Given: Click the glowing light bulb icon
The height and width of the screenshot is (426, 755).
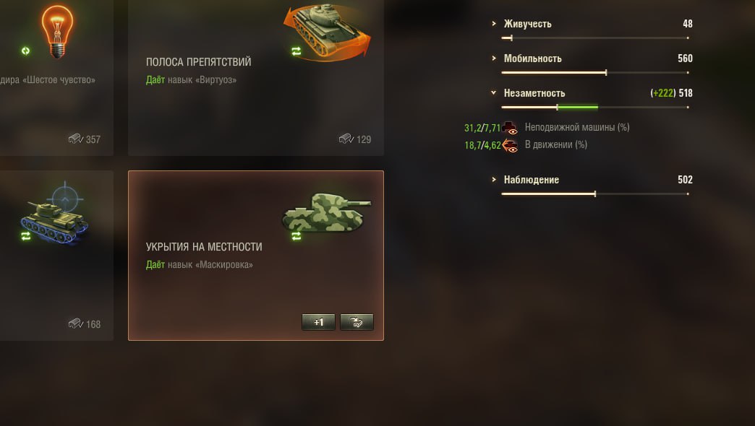Looking at the screenshot, I should [x=57, y=31].
